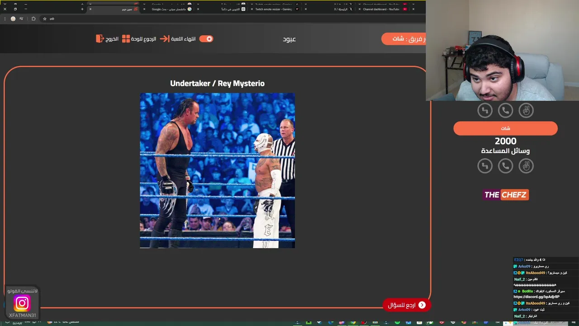Viewport: 579px width, 326px height.
Task: Click Arko09's message ري مستريو in chat
Action: [541, 266]
